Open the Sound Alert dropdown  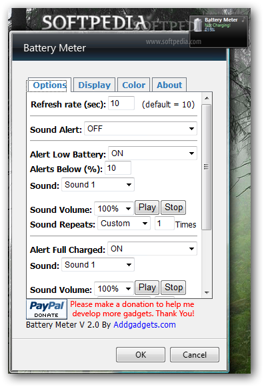tap(141, 129)
